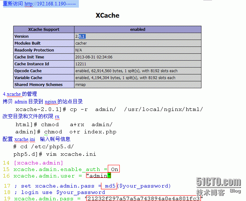Click the 'Shared Memory Schemes' row label

38,85
